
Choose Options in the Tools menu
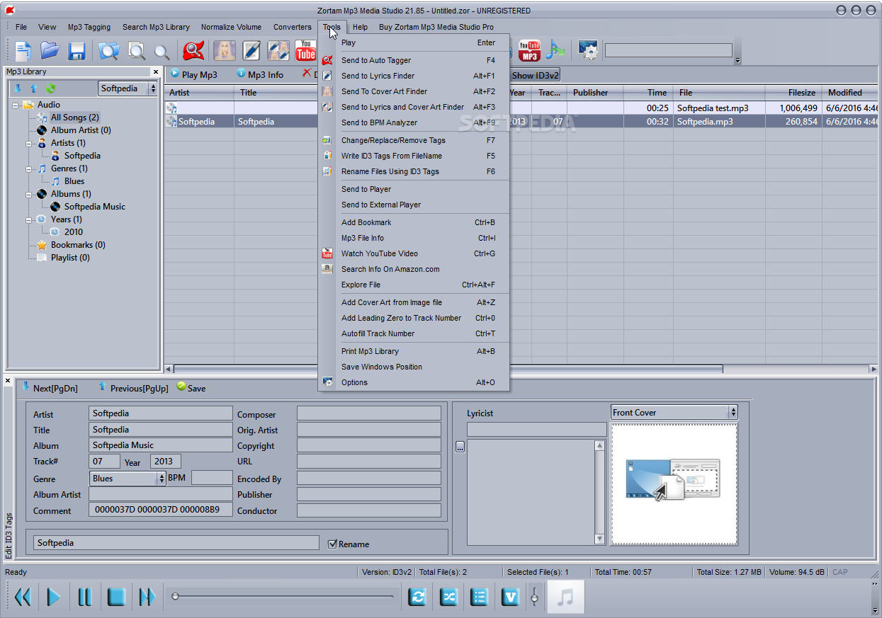point(414,382)
